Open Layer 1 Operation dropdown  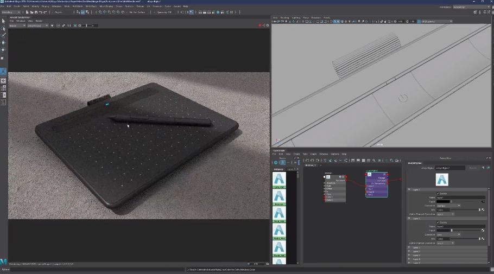pos(448,206)
